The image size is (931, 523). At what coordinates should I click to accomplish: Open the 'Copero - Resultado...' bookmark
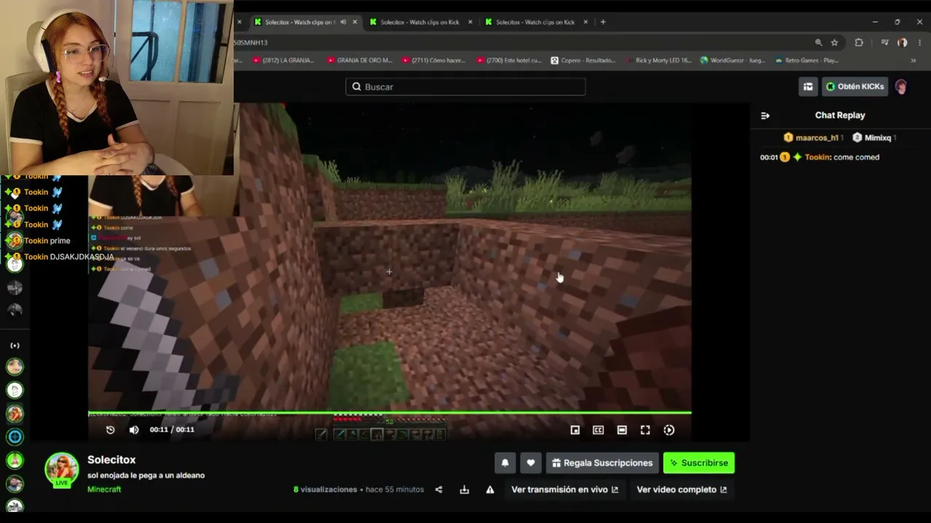[x=583, y=60]
